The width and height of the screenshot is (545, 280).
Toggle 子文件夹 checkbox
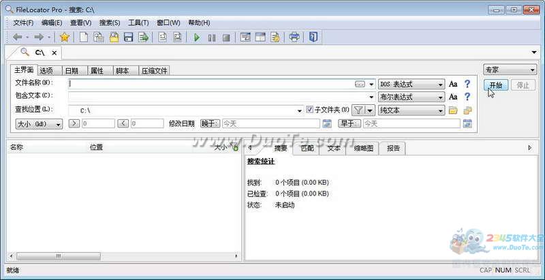tap(310, 110)
